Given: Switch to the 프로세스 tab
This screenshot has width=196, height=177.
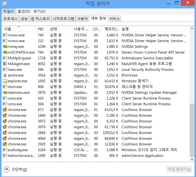Looking at the screenshot, I should pos(10,19).
